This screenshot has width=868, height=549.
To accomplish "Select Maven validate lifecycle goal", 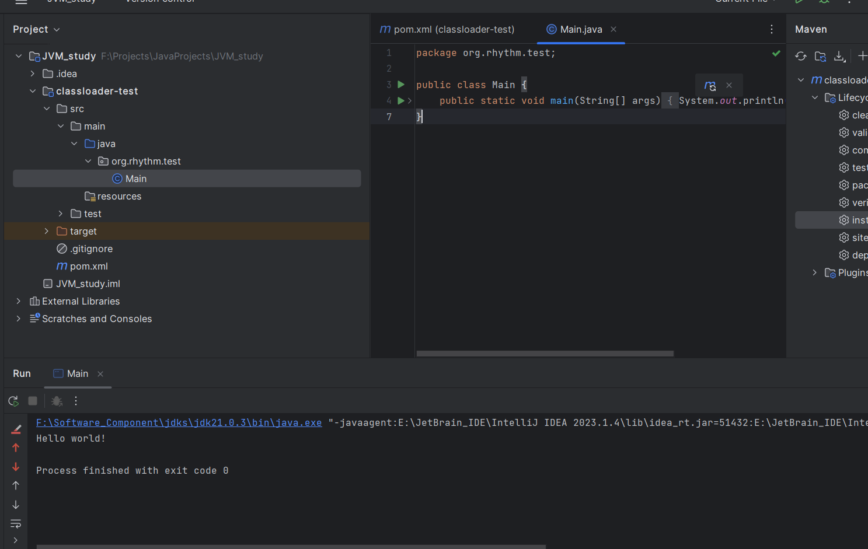I will (853, 132).
